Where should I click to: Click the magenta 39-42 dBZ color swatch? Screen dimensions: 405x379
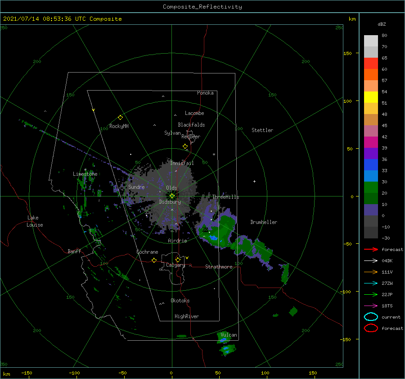[371, 142]
